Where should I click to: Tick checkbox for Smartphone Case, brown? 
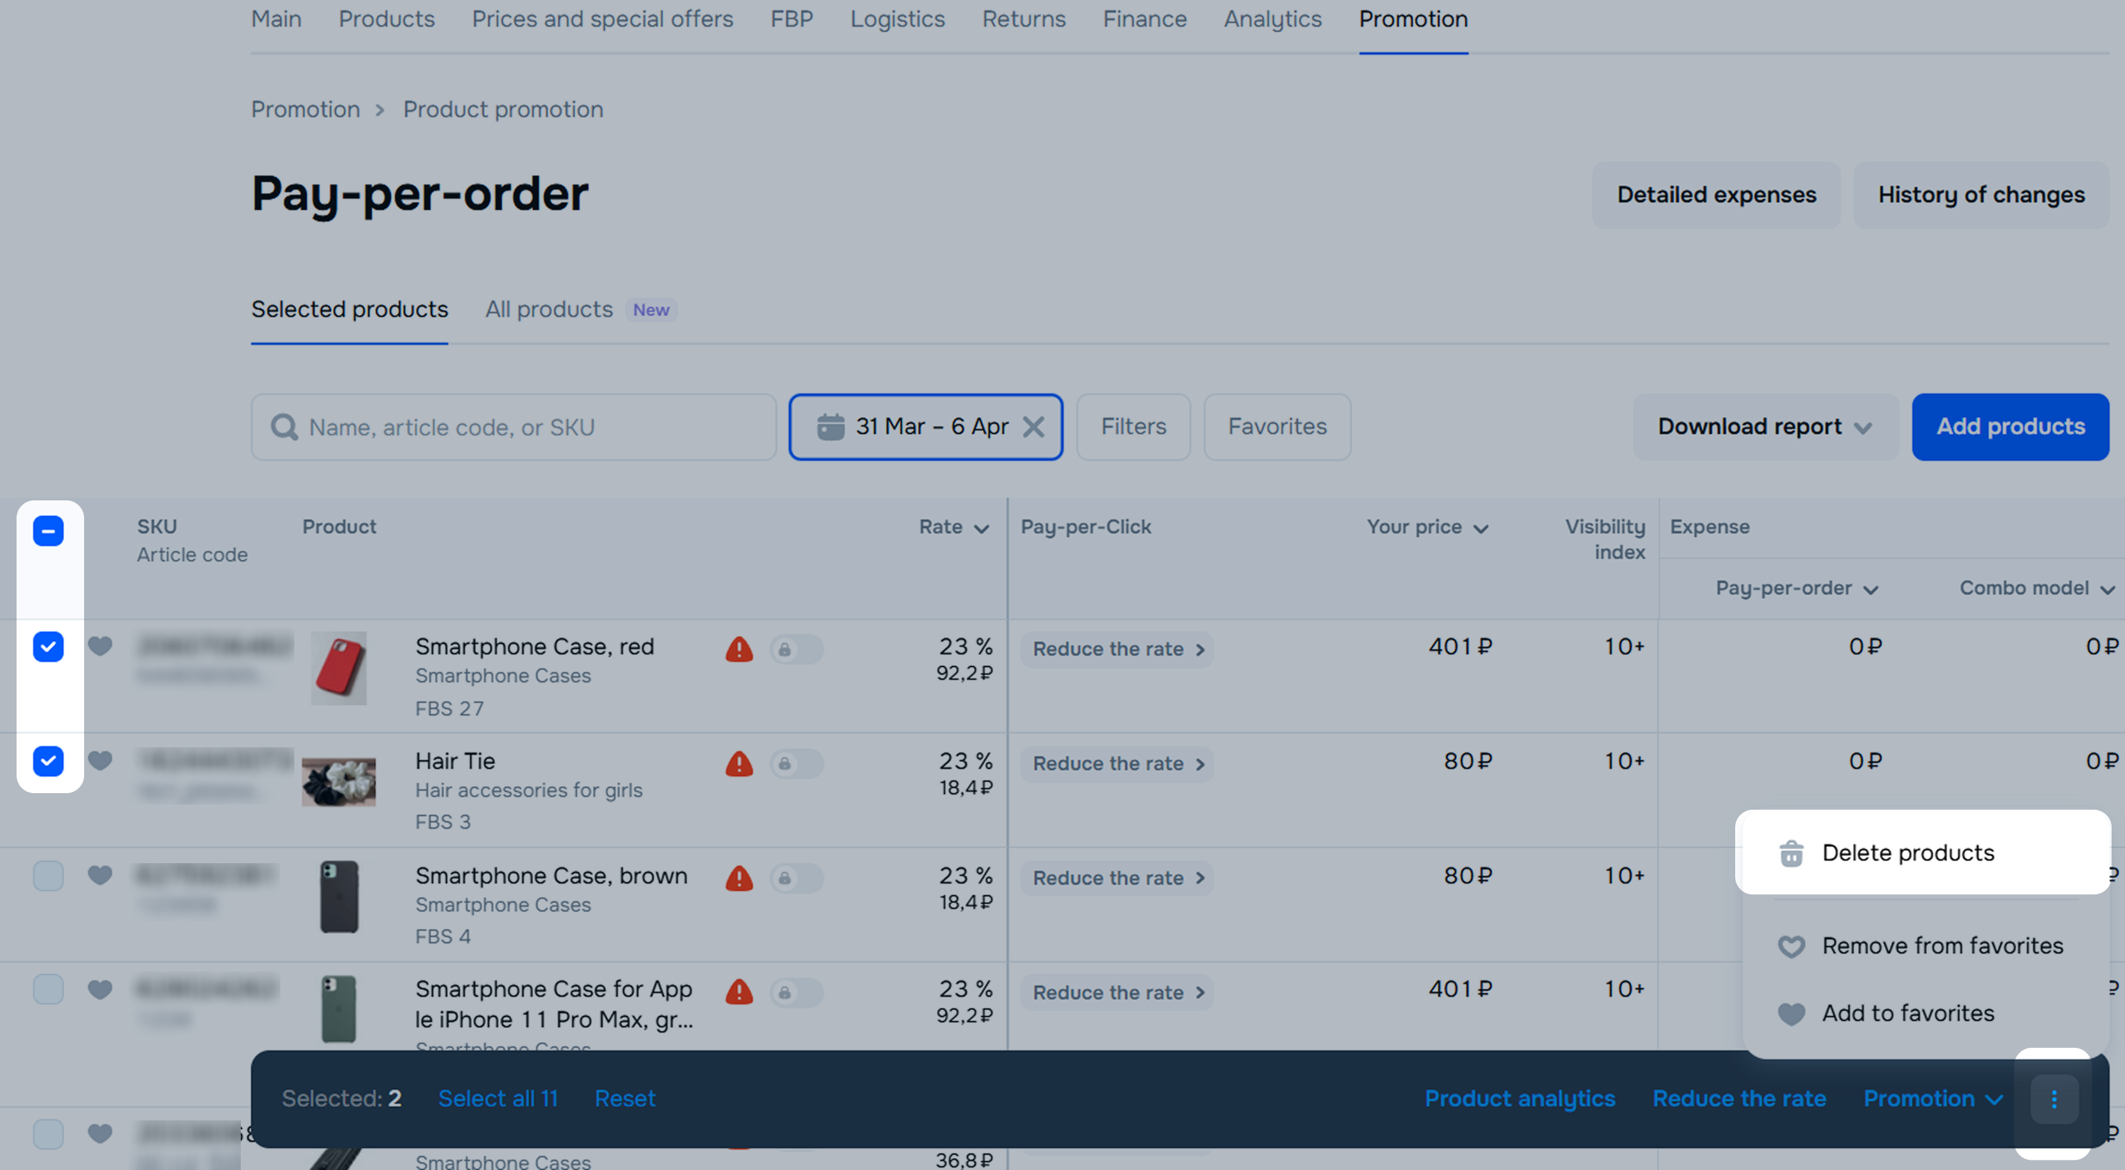48,876
